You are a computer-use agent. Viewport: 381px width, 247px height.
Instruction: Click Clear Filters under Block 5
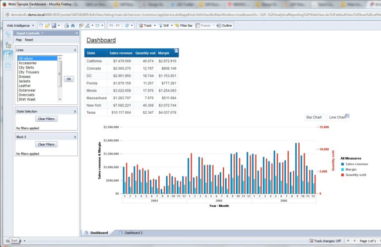[x=46, y=144]
